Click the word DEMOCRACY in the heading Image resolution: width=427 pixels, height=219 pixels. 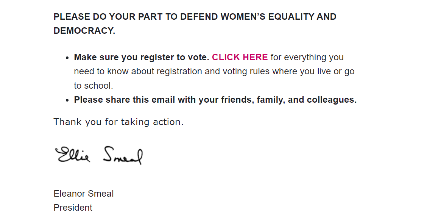[84, 31]
